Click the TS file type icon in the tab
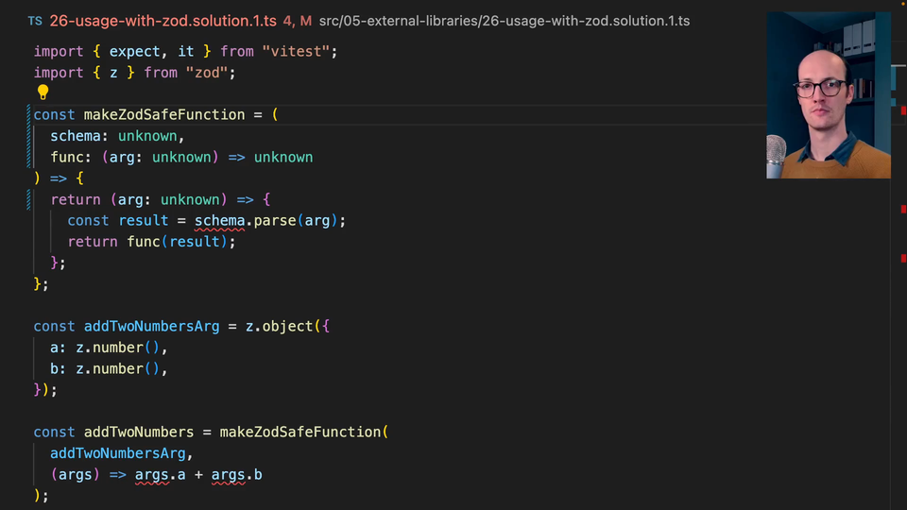Screen dimensions: 907x510 [x=35, y=20]
